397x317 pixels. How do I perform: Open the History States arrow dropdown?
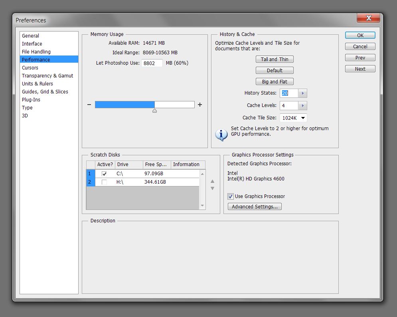303,93
